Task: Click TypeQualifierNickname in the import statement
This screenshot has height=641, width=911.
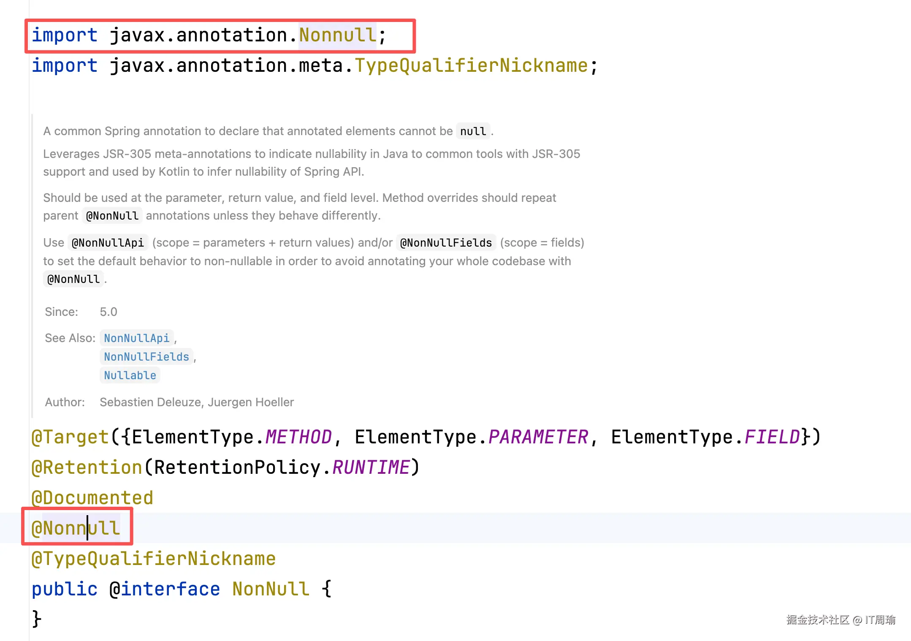Action: coord(471,66)
